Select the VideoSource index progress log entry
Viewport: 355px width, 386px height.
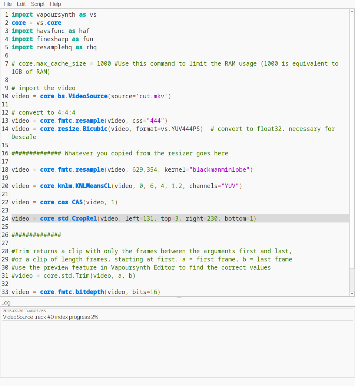[x=51, y=317]
